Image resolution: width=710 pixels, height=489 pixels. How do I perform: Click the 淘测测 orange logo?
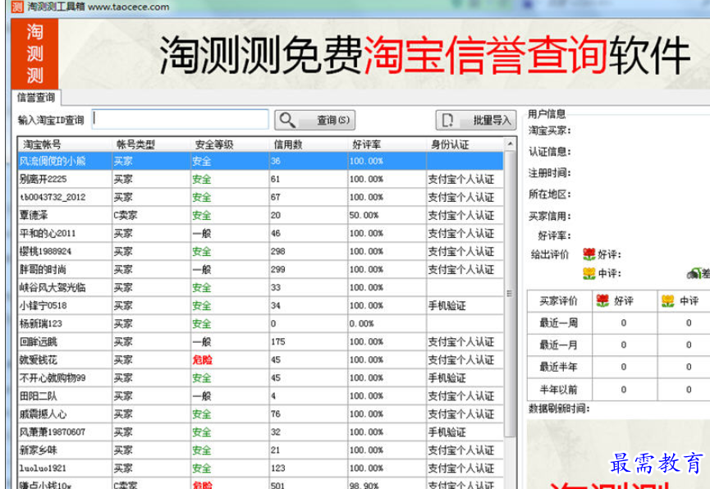[34, 53]
